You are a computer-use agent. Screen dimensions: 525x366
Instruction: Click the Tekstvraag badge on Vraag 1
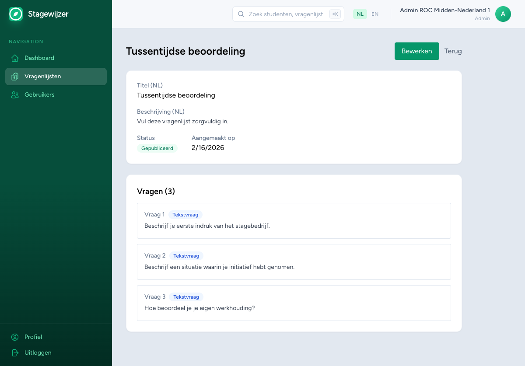pyautogui.click(x=185, y=215)
